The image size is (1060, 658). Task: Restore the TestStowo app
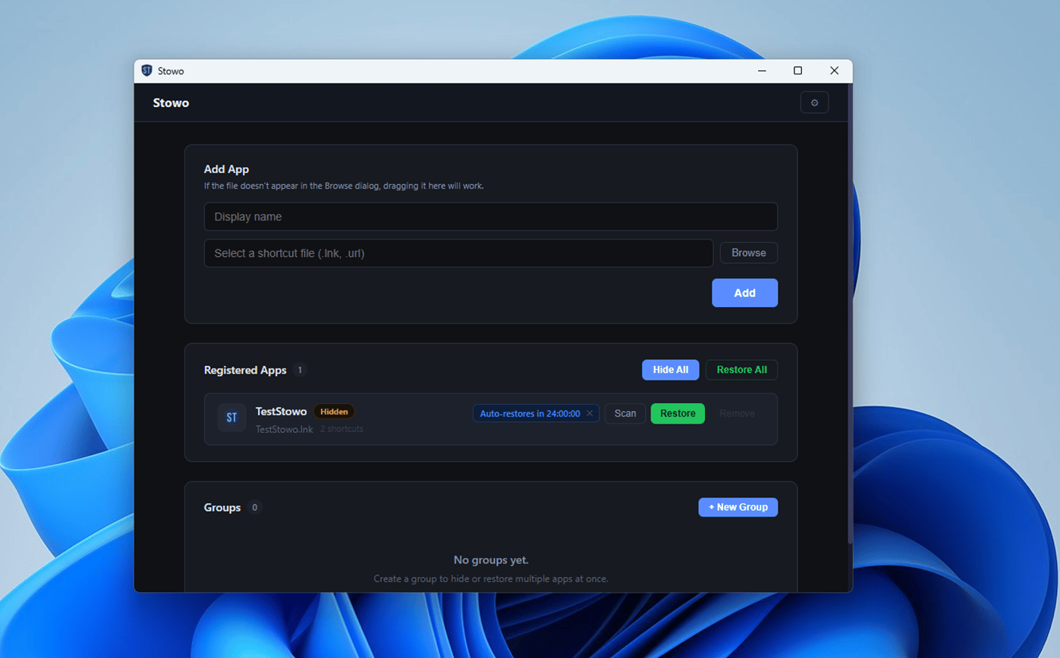click(x=678, y=413)
